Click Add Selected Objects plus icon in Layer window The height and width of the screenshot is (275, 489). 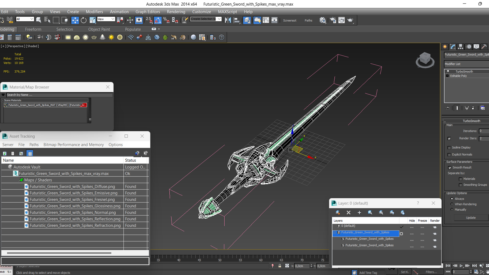tap(359, 212)
